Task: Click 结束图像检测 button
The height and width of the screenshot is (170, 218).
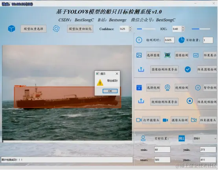Action: click(x=207, y=69)
